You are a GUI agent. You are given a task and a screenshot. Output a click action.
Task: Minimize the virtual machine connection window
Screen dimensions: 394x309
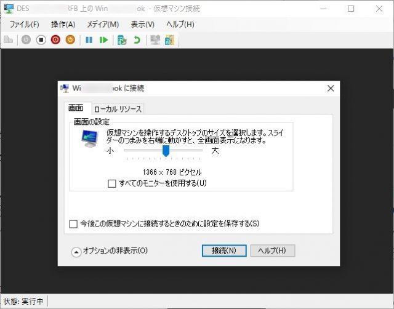[x=324, y=9]
